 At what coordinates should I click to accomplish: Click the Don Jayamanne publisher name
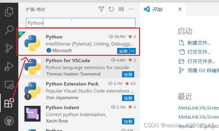pyautogui.click(x=62, y=98)
